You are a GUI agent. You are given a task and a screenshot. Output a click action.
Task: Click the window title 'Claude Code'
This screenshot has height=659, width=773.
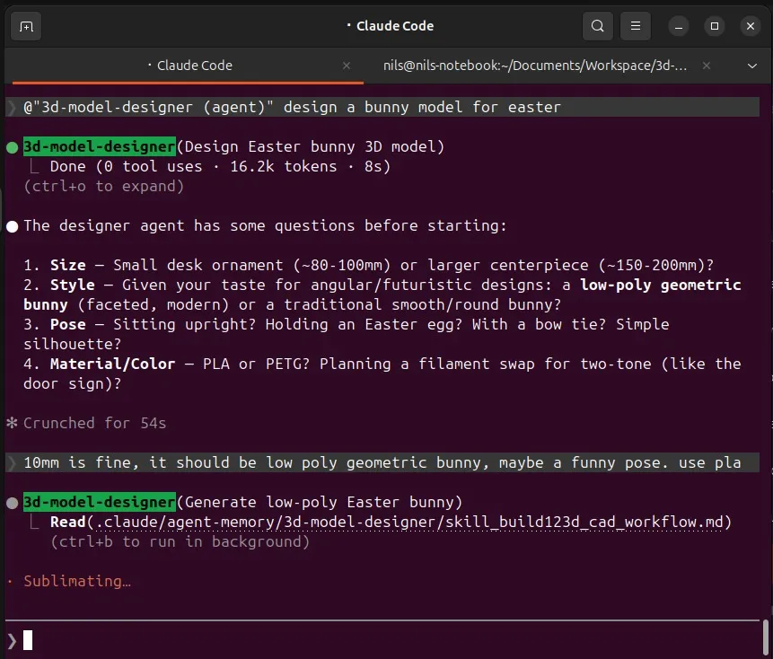[x=395, y=26]
